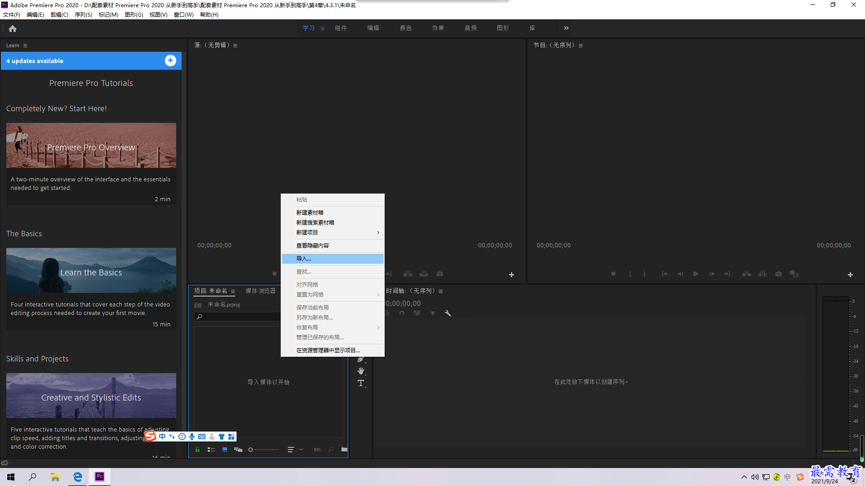Select 查看隐藏内容 in the context menu

click(x=333, y=246)
